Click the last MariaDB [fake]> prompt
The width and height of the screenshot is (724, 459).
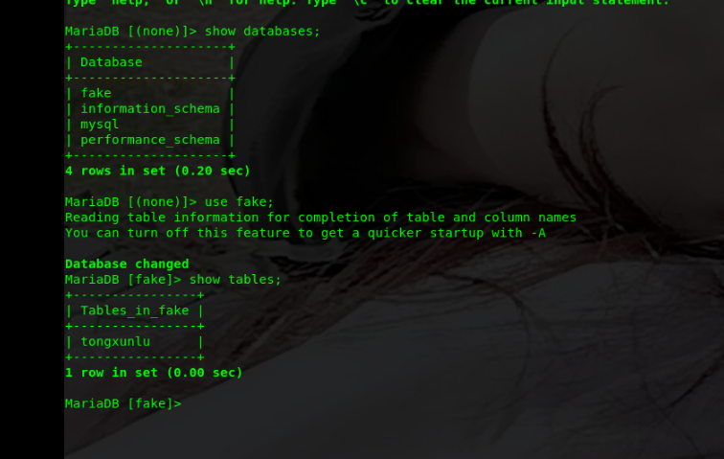click(124, 403)
